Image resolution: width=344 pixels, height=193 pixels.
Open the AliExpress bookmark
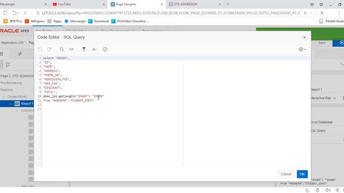tap(34, 21)
